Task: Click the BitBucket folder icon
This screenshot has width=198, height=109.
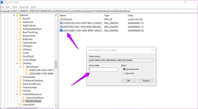Action: [x=20, y=39]
